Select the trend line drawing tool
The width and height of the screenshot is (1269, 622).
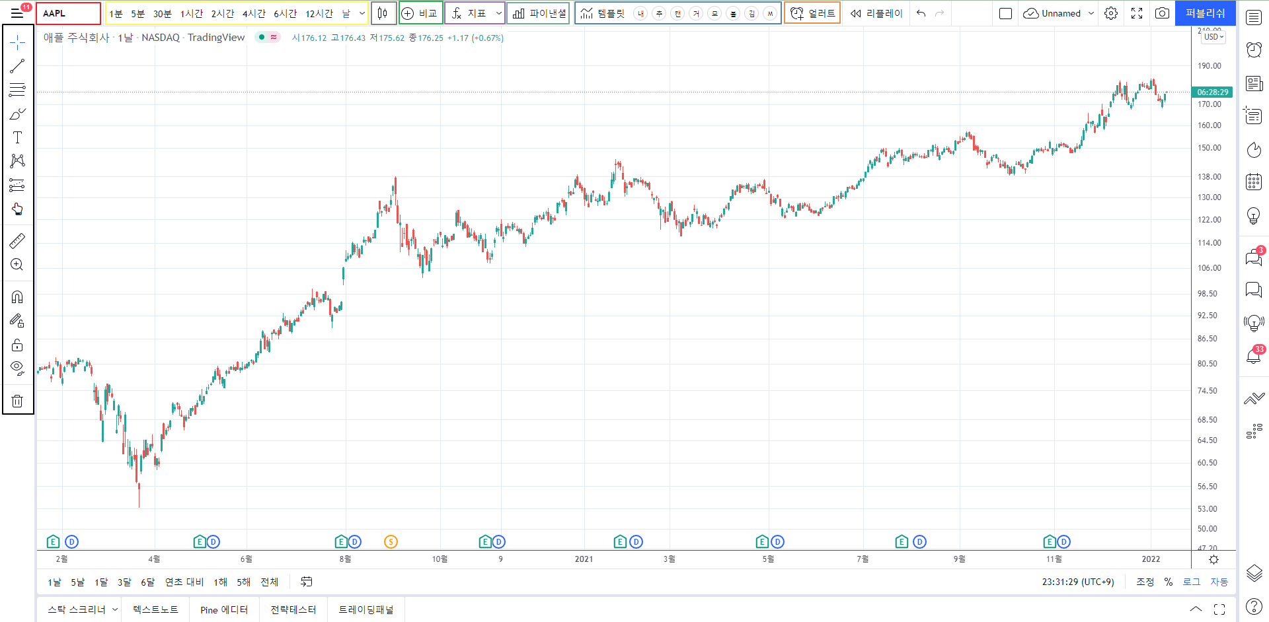(17, 66)
